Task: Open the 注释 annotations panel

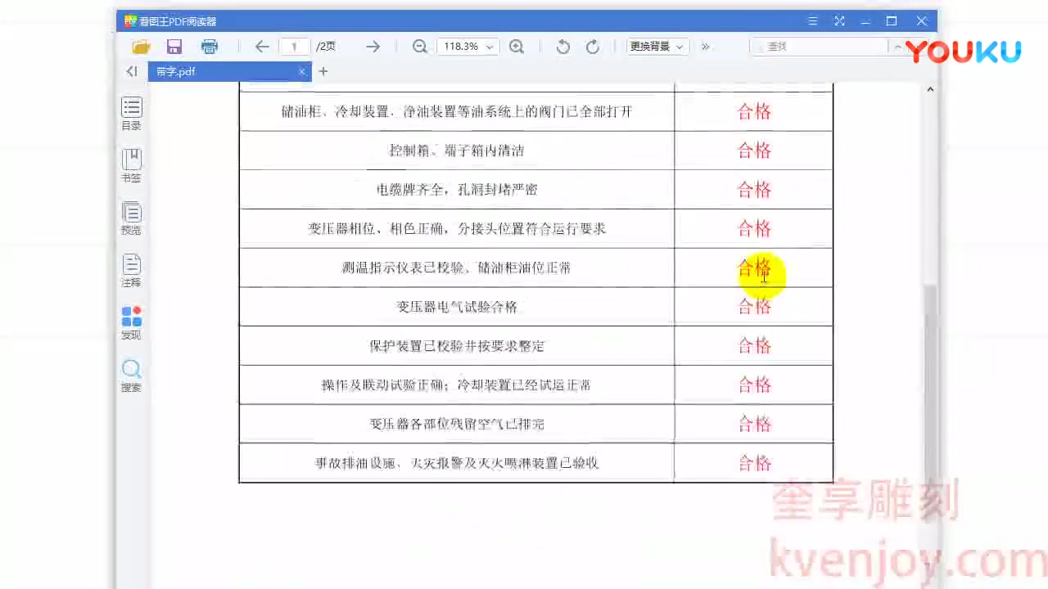Action: pos(131,271)
